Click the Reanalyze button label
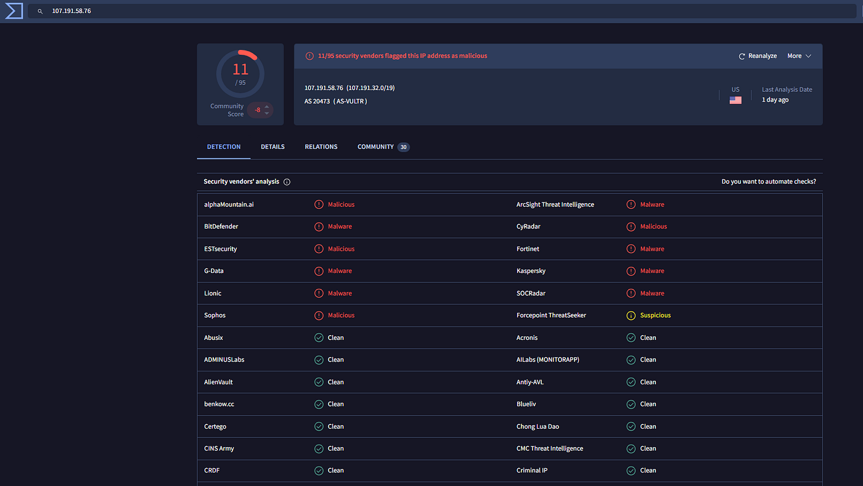The image size is (863, 486). 763,56
